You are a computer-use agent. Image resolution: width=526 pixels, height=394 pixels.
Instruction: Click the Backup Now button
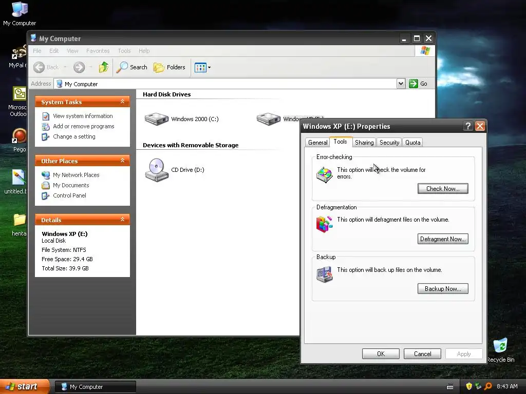click(x=443, y=289)
